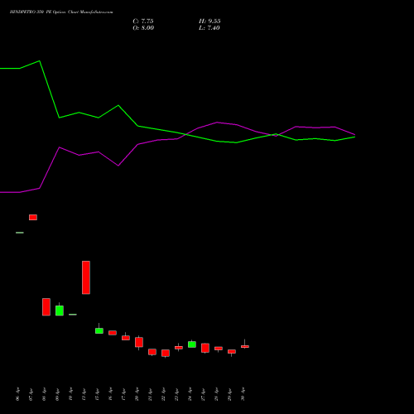414x414 pixels.
Task: Click the green candle above 24 Apr
Action: [x=192, y=344]
